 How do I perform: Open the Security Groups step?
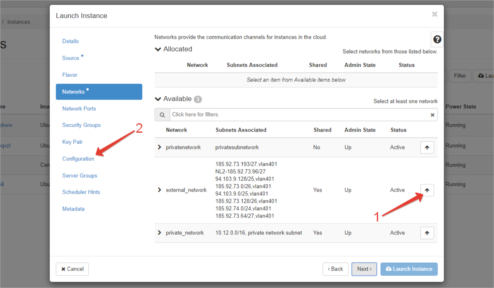81,125
